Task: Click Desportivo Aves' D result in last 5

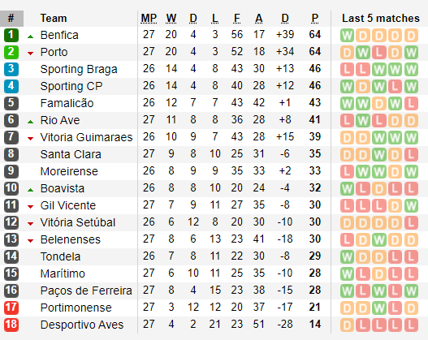Action: [x=347, y=325]
